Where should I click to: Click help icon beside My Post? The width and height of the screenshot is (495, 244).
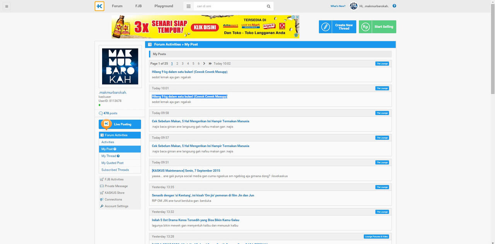(x=115, y=149)
